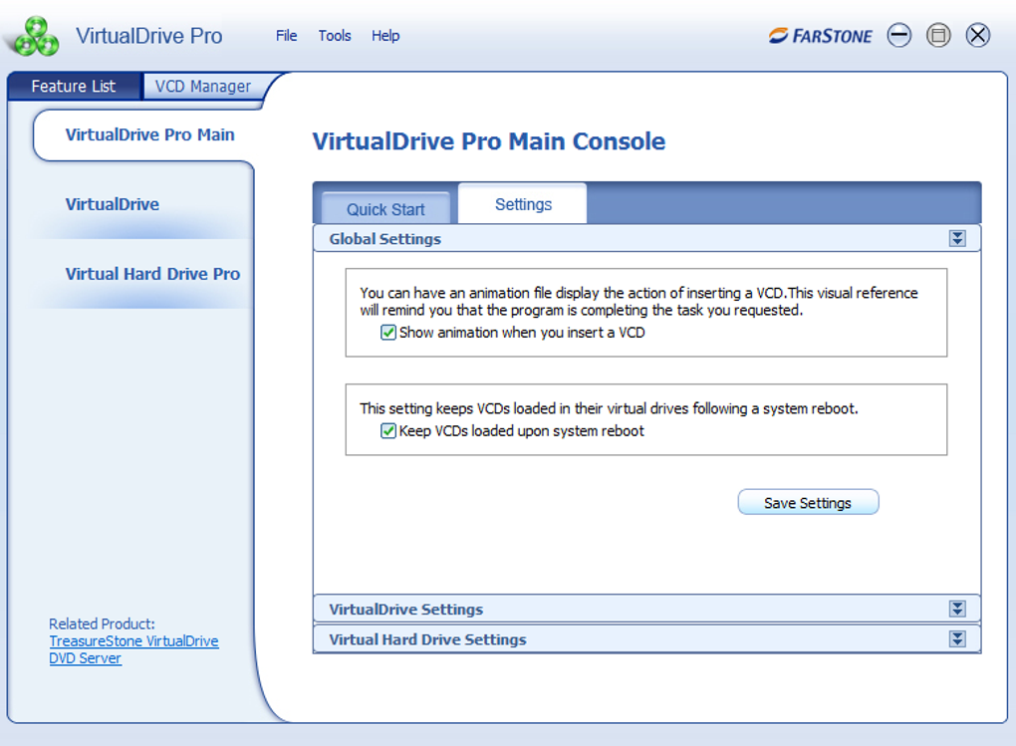Image resolution: width=1016 pixels, height=746 pixels.
Task: Toggle Keep VCDs loaded upon system reboot
Action: pyautogui.click(x=388, y=431)
